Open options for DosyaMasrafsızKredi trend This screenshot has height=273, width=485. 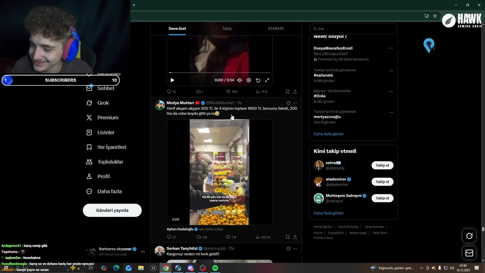point(391,48)
